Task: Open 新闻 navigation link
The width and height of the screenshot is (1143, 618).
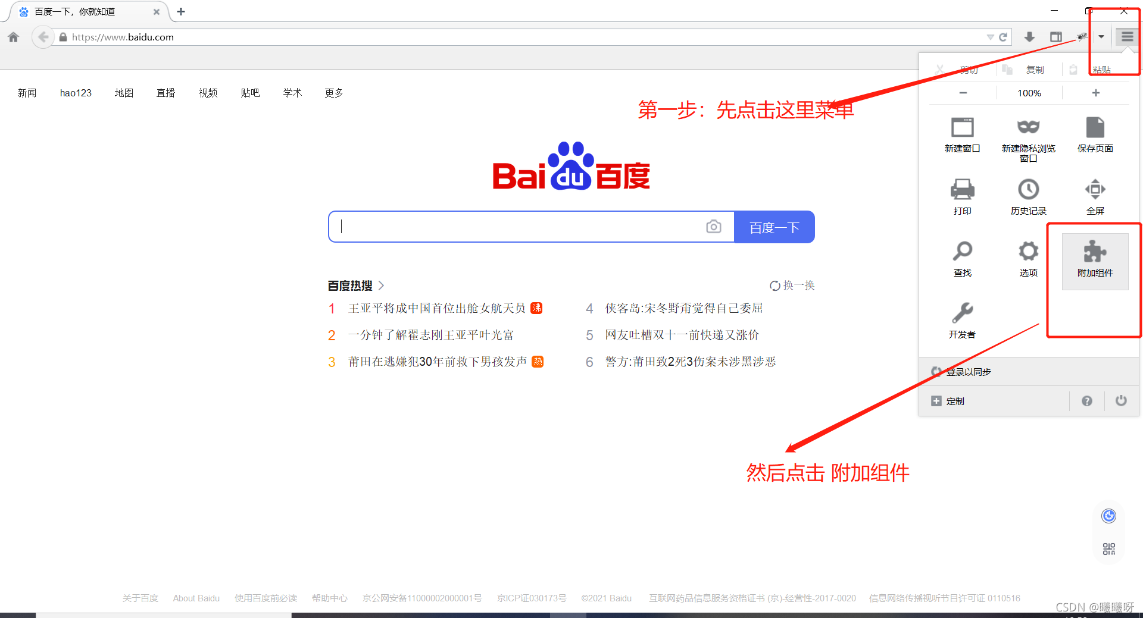Action: pyautogui.click(x=27, y=93)
